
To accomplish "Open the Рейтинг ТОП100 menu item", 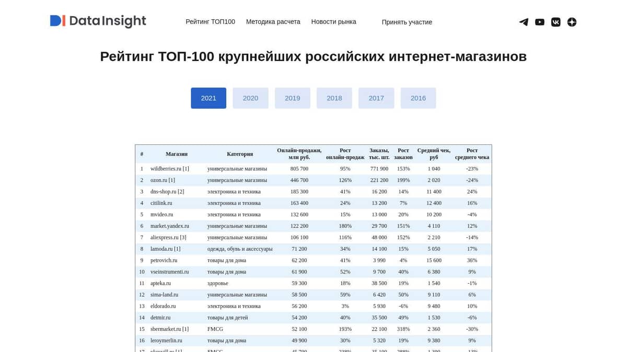I will pyautogui.click(x=211, y=21).
